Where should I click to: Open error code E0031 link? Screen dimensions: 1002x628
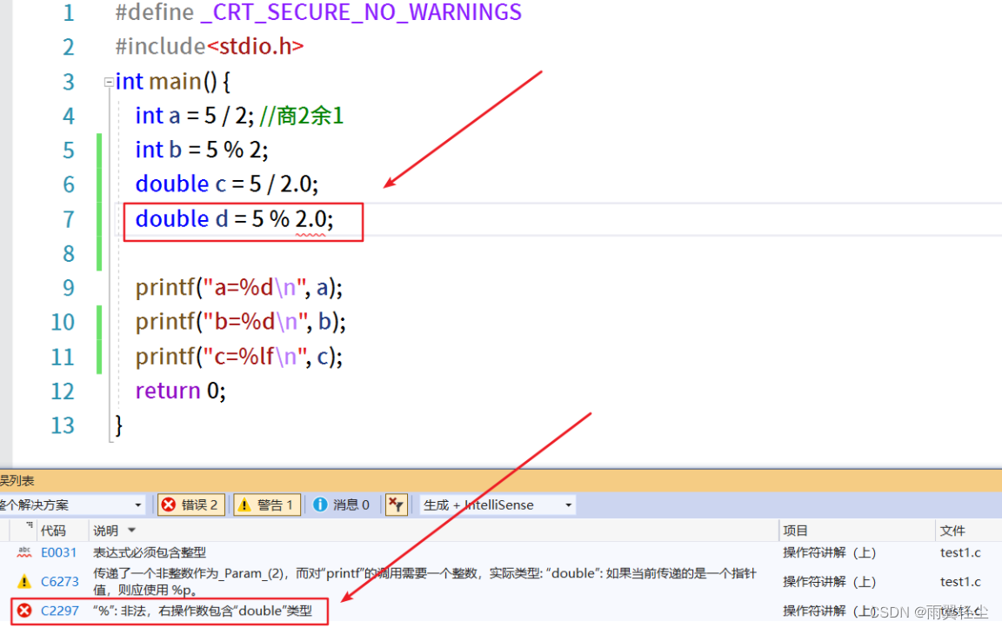59,552
